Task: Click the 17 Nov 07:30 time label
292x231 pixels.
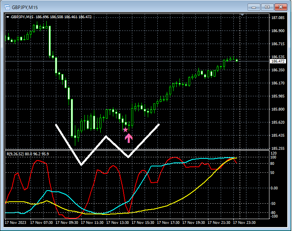Action: click(x=41, y=223)
